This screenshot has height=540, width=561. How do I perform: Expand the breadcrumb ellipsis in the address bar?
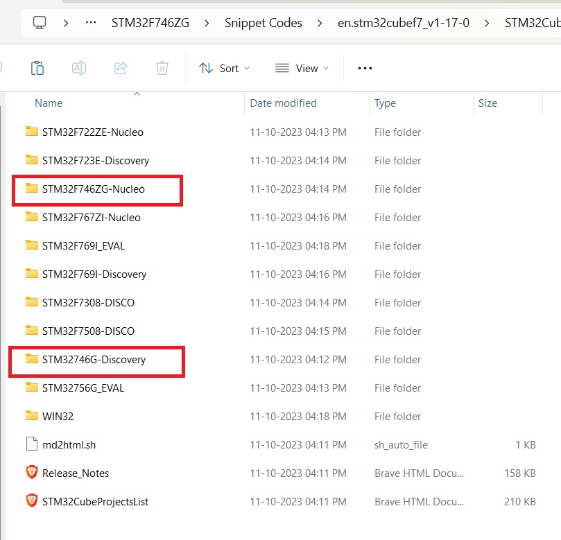90,22
